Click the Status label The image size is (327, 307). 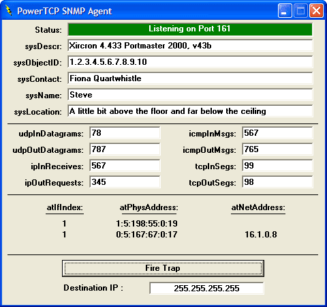(x=48, y=30)
